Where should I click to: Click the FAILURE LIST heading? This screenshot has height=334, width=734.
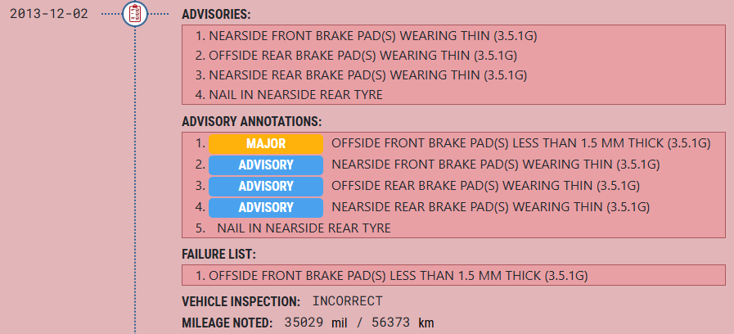[x=218, y=255]
